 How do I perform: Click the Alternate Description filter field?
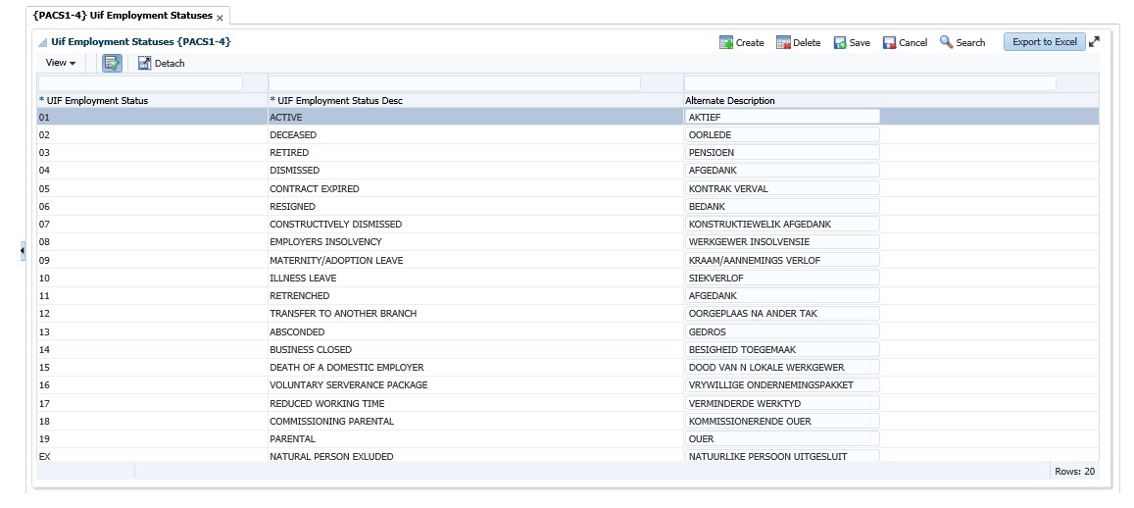coord(870,83)
